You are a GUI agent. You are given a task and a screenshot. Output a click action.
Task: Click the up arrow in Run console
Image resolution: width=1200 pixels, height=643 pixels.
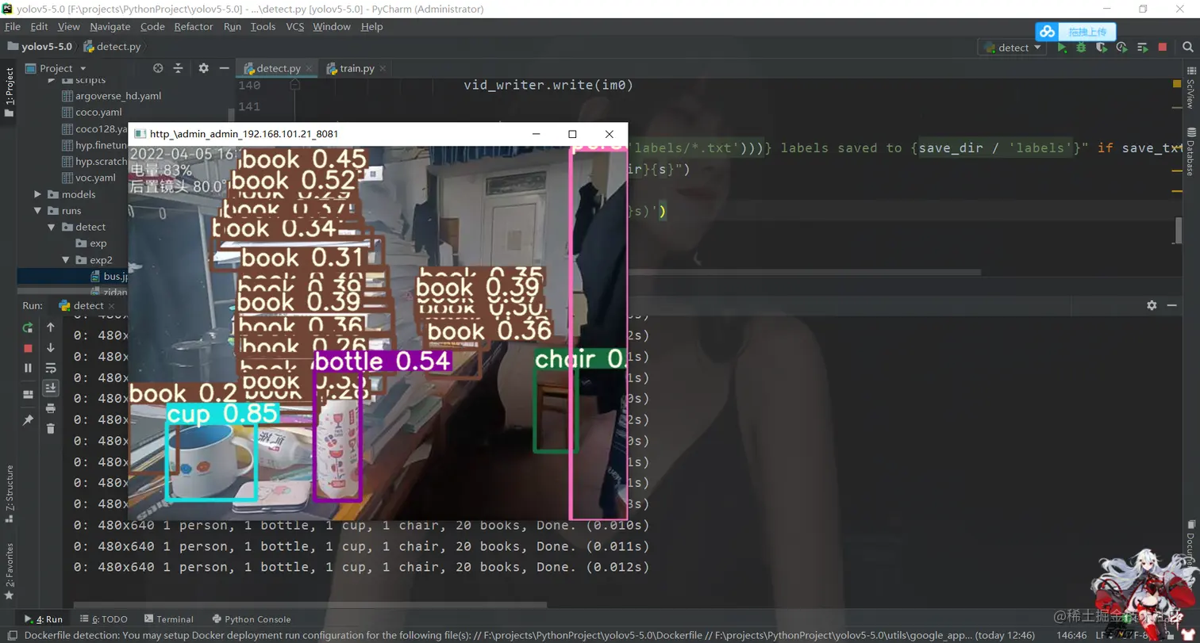pyautogui.click(x=51, y=327)
